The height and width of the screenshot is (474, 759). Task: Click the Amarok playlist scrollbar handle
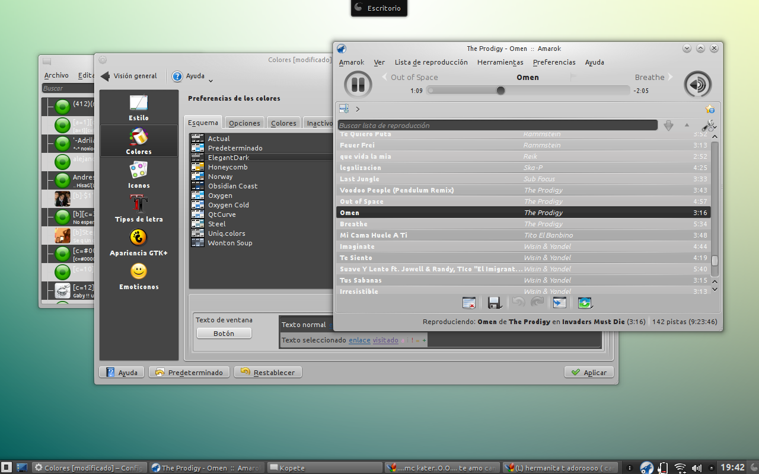coord(715,261)
